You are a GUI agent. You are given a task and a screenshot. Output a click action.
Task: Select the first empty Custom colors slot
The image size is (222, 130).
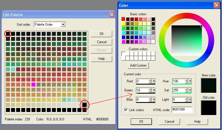click(123, 54)
